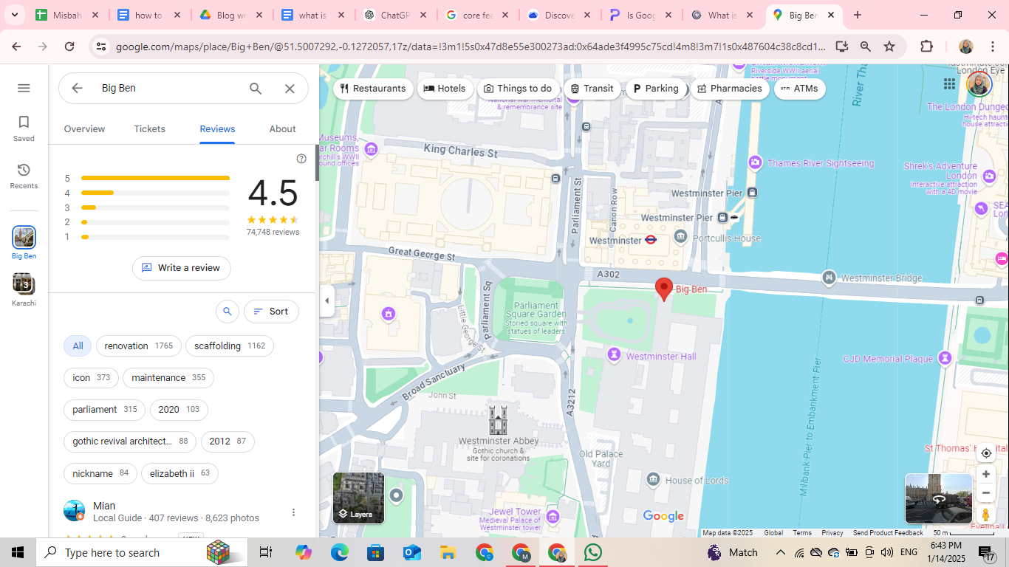1009x567 pixels.
Task: Clear search with the X icon
Action: (x=290, y=89)
